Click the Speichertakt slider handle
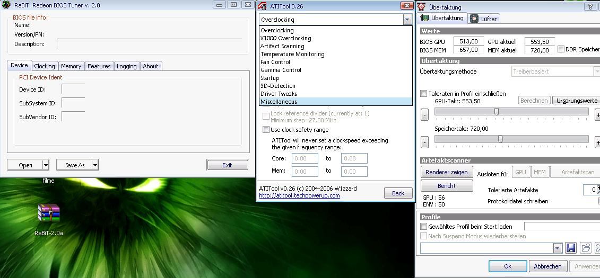Screen dimensions: 600x278 [x=500, y=139]
